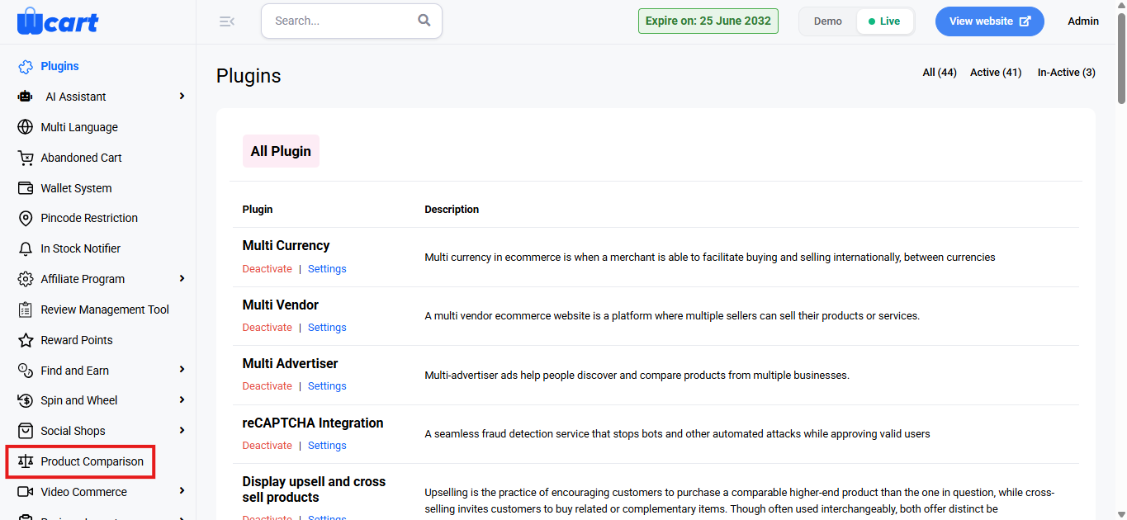Click the Product Comparison scales icon

(26, 461)
